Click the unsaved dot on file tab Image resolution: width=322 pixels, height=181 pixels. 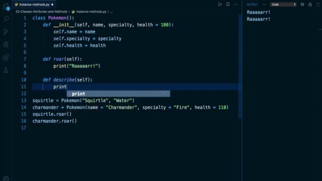(x=52, y=5)
